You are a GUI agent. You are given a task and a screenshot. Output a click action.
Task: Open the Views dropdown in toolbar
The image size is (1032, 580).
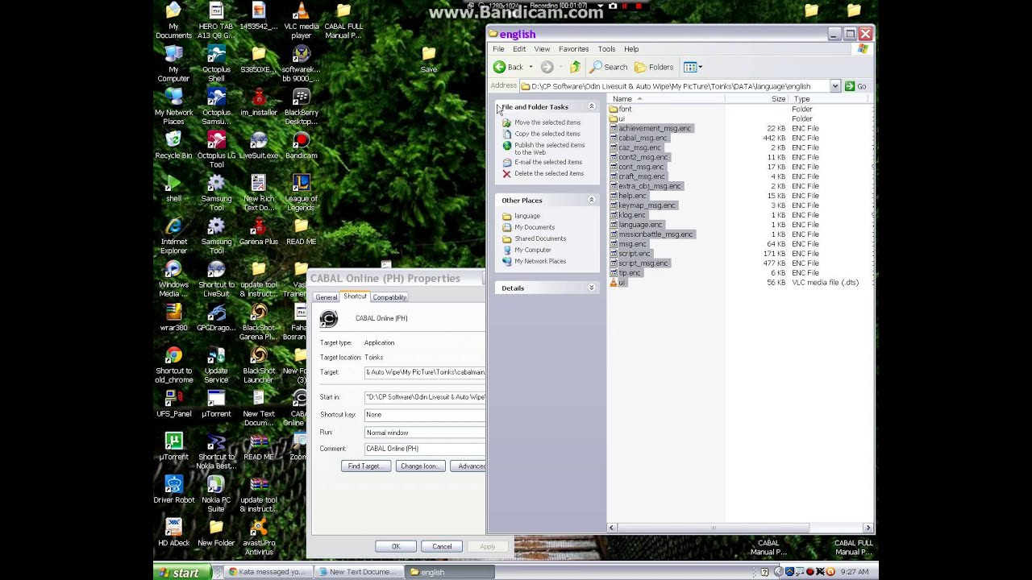[693, 67]
